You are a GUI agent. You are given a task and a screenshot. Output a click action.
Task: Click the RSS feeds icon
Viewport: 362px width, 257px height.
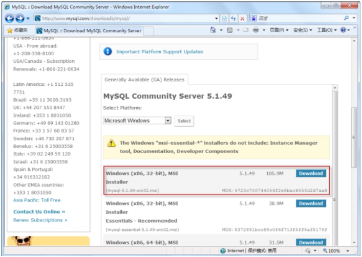(230, 30)
